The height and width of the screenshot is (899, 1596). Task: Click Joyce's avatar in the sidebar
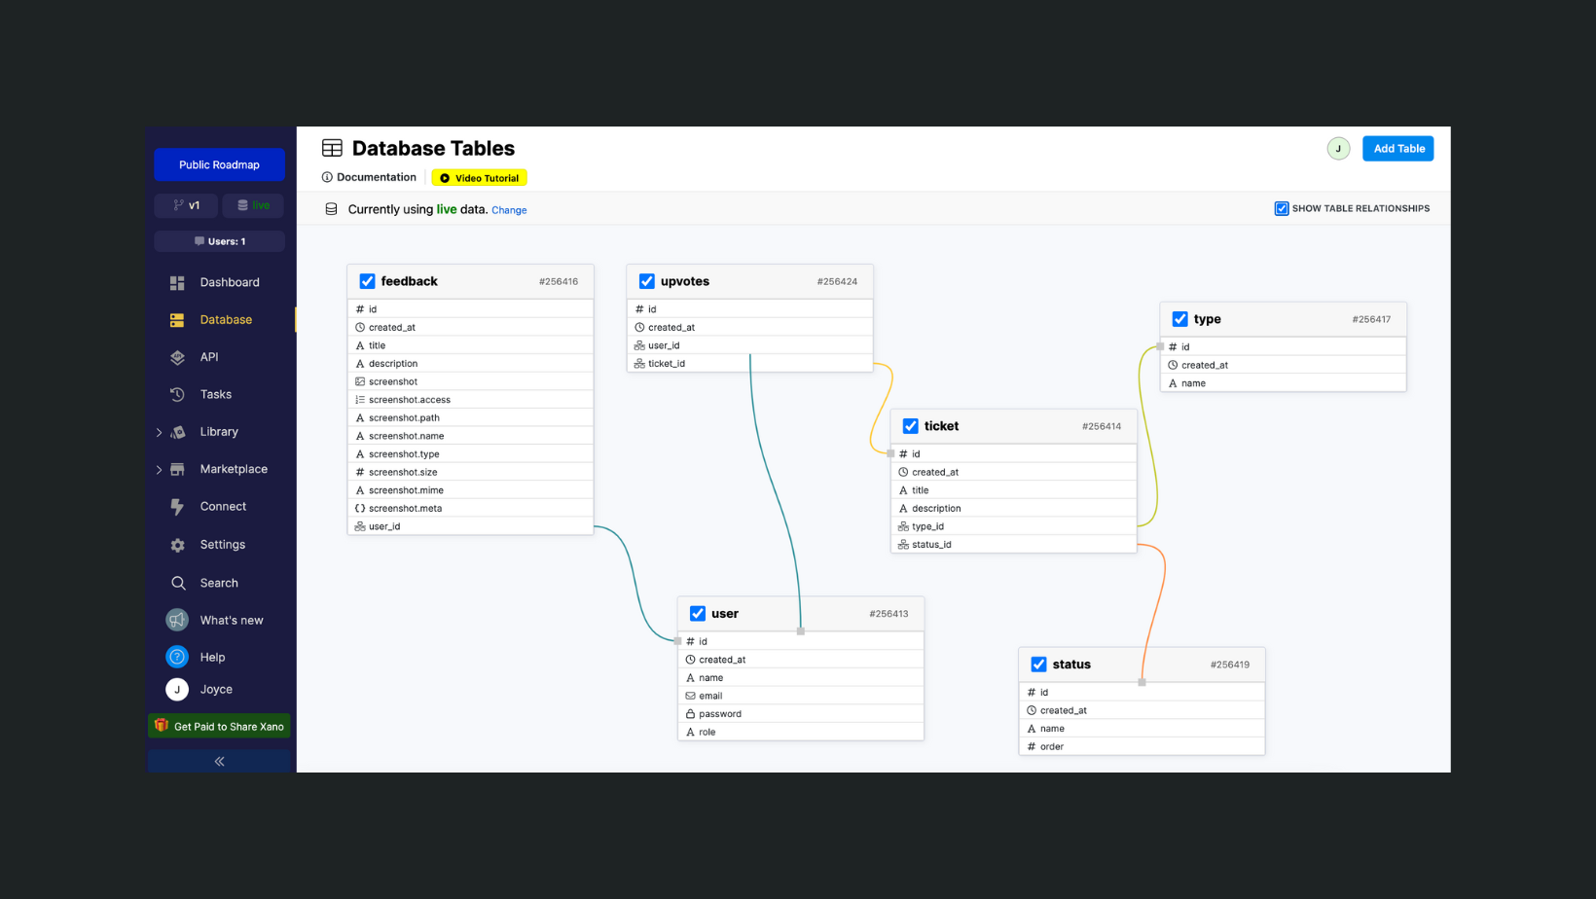coord(177,689)
